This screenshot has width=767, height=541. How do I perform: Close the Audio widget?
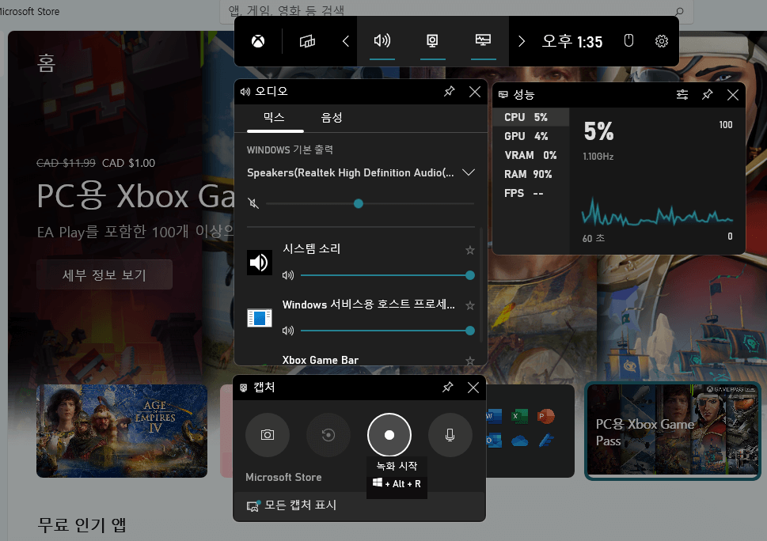click(474, 92)
